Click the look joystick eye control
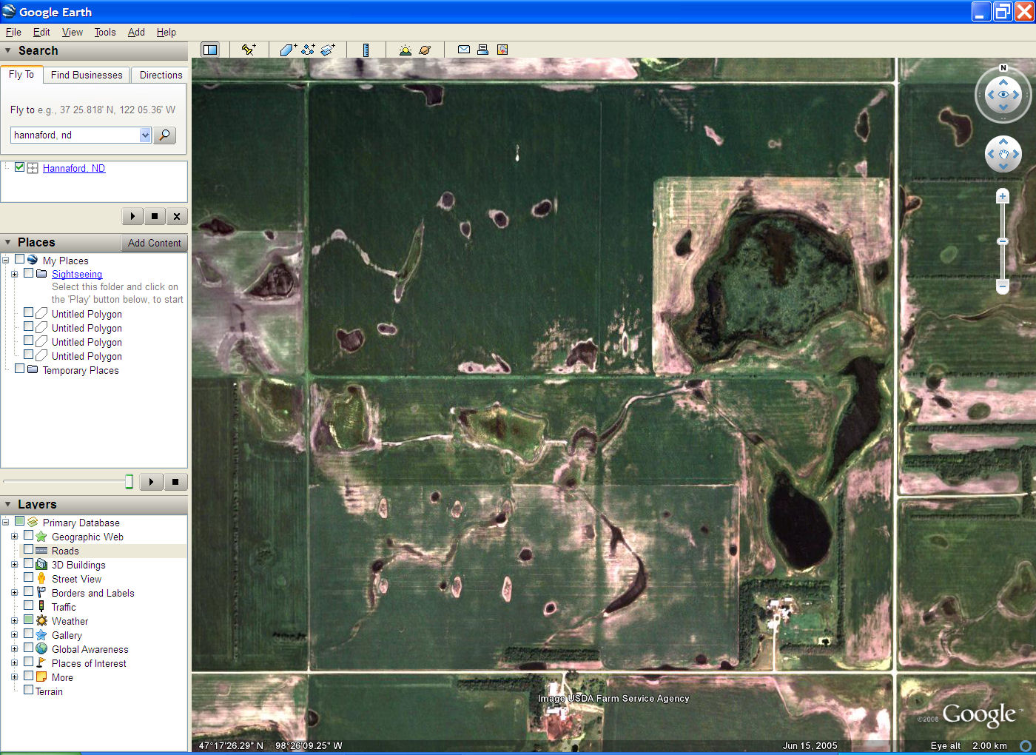1036x755 pixels. coord(1003,95)
